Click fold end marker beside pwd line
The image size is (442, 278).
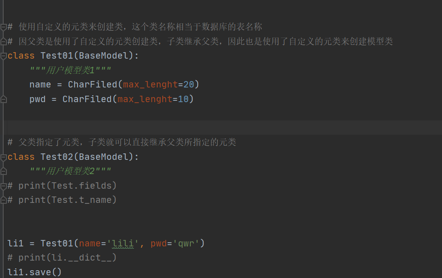(4, 99)
